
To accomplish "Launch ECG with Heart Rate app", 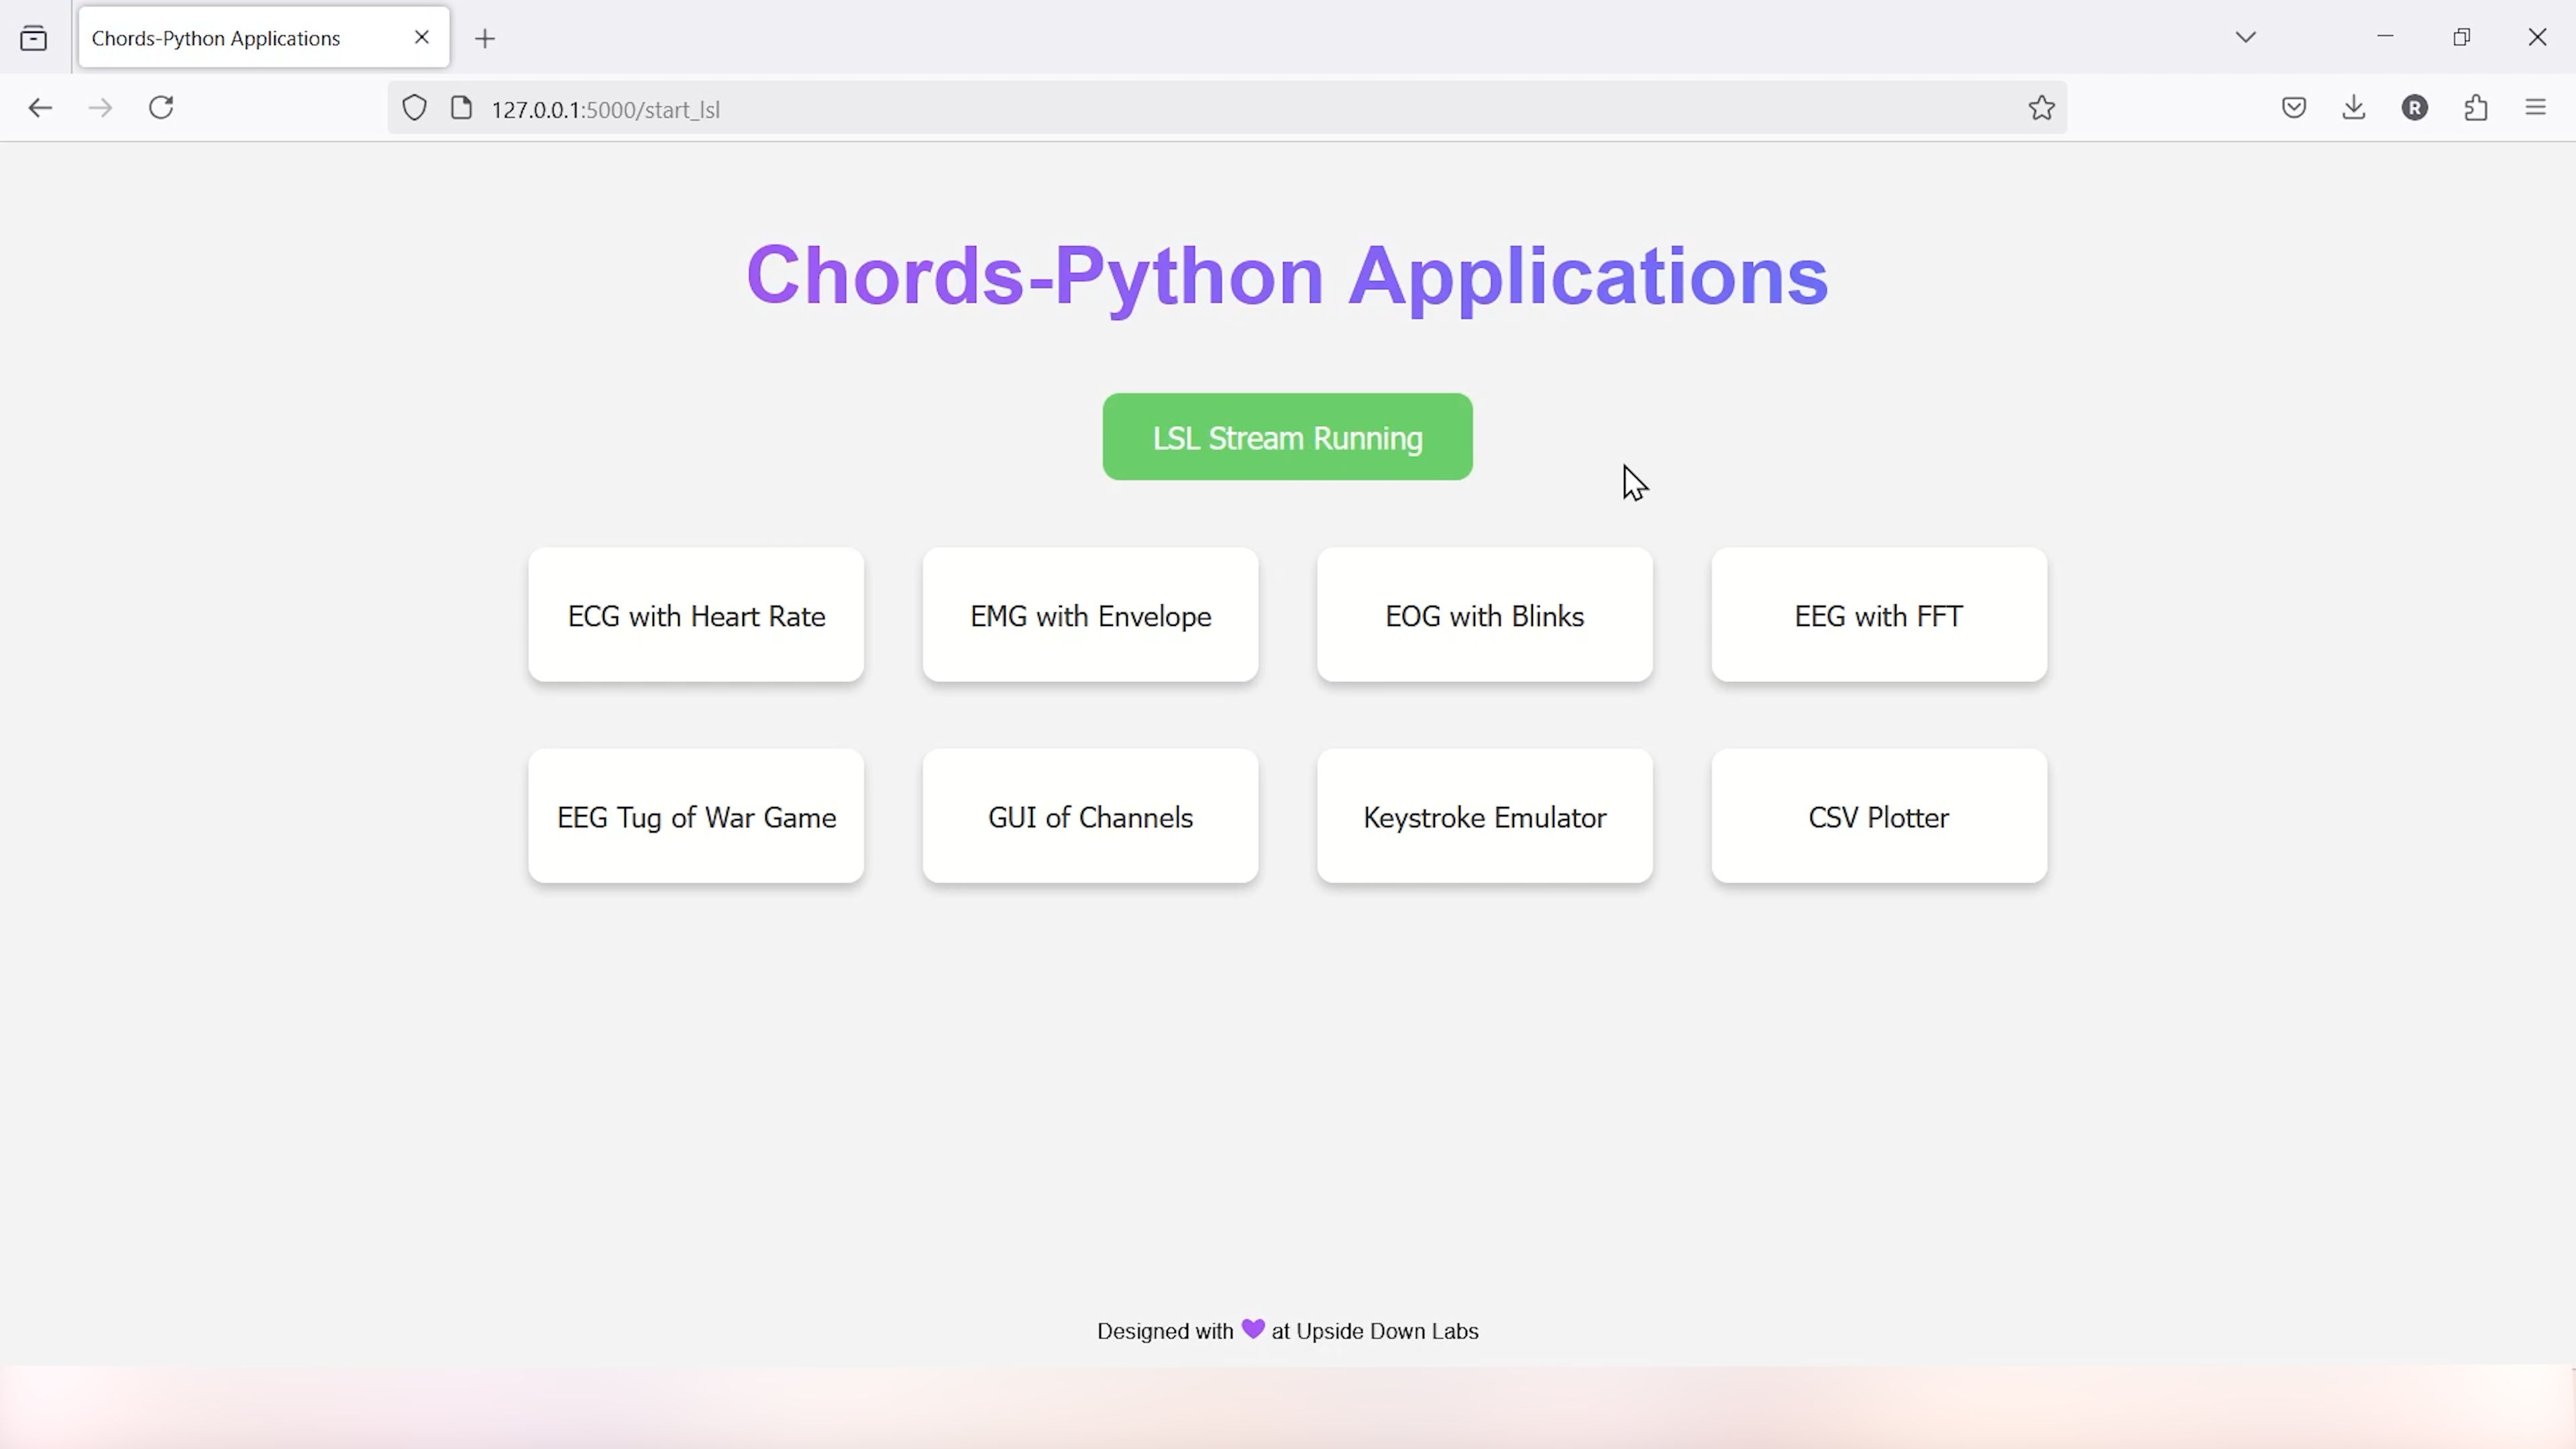I will point(696,615).
